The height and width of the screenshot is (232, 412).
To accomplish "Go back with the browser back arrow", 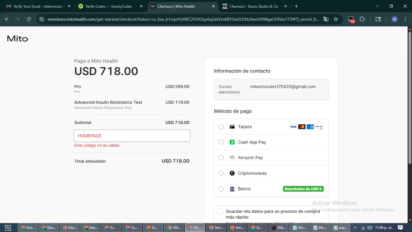I will 7,19.
